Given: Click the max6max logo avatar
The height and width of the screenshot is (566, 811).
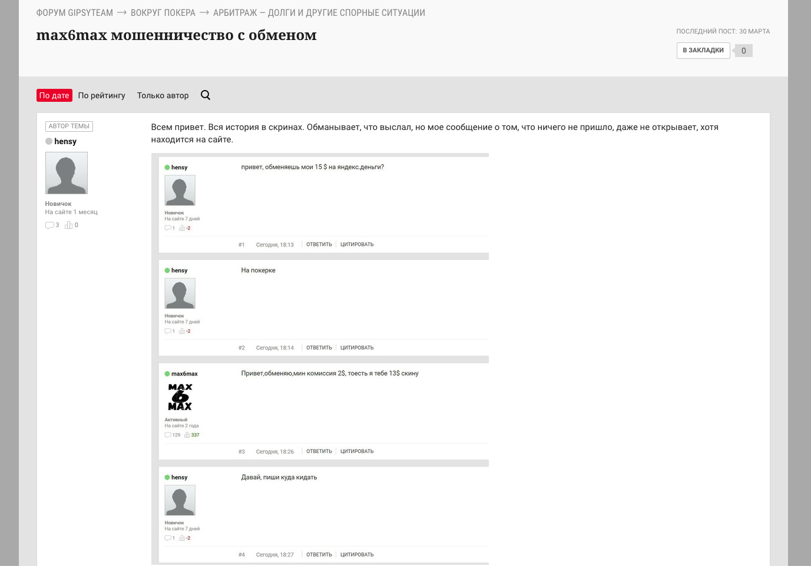Looking at the screenshot, I should 180,397.
